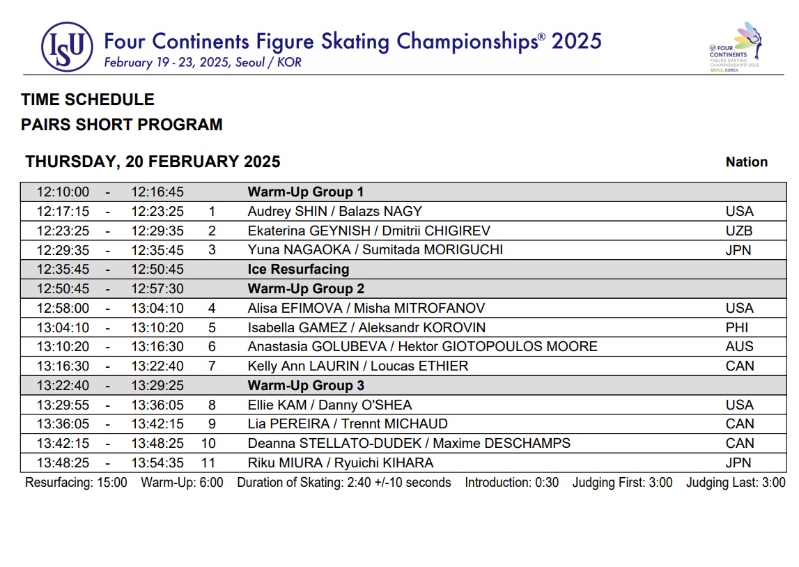Viewport: 799px width, 567px height.
Task: Click the Four Continents Championships logo
Action: 734,47
